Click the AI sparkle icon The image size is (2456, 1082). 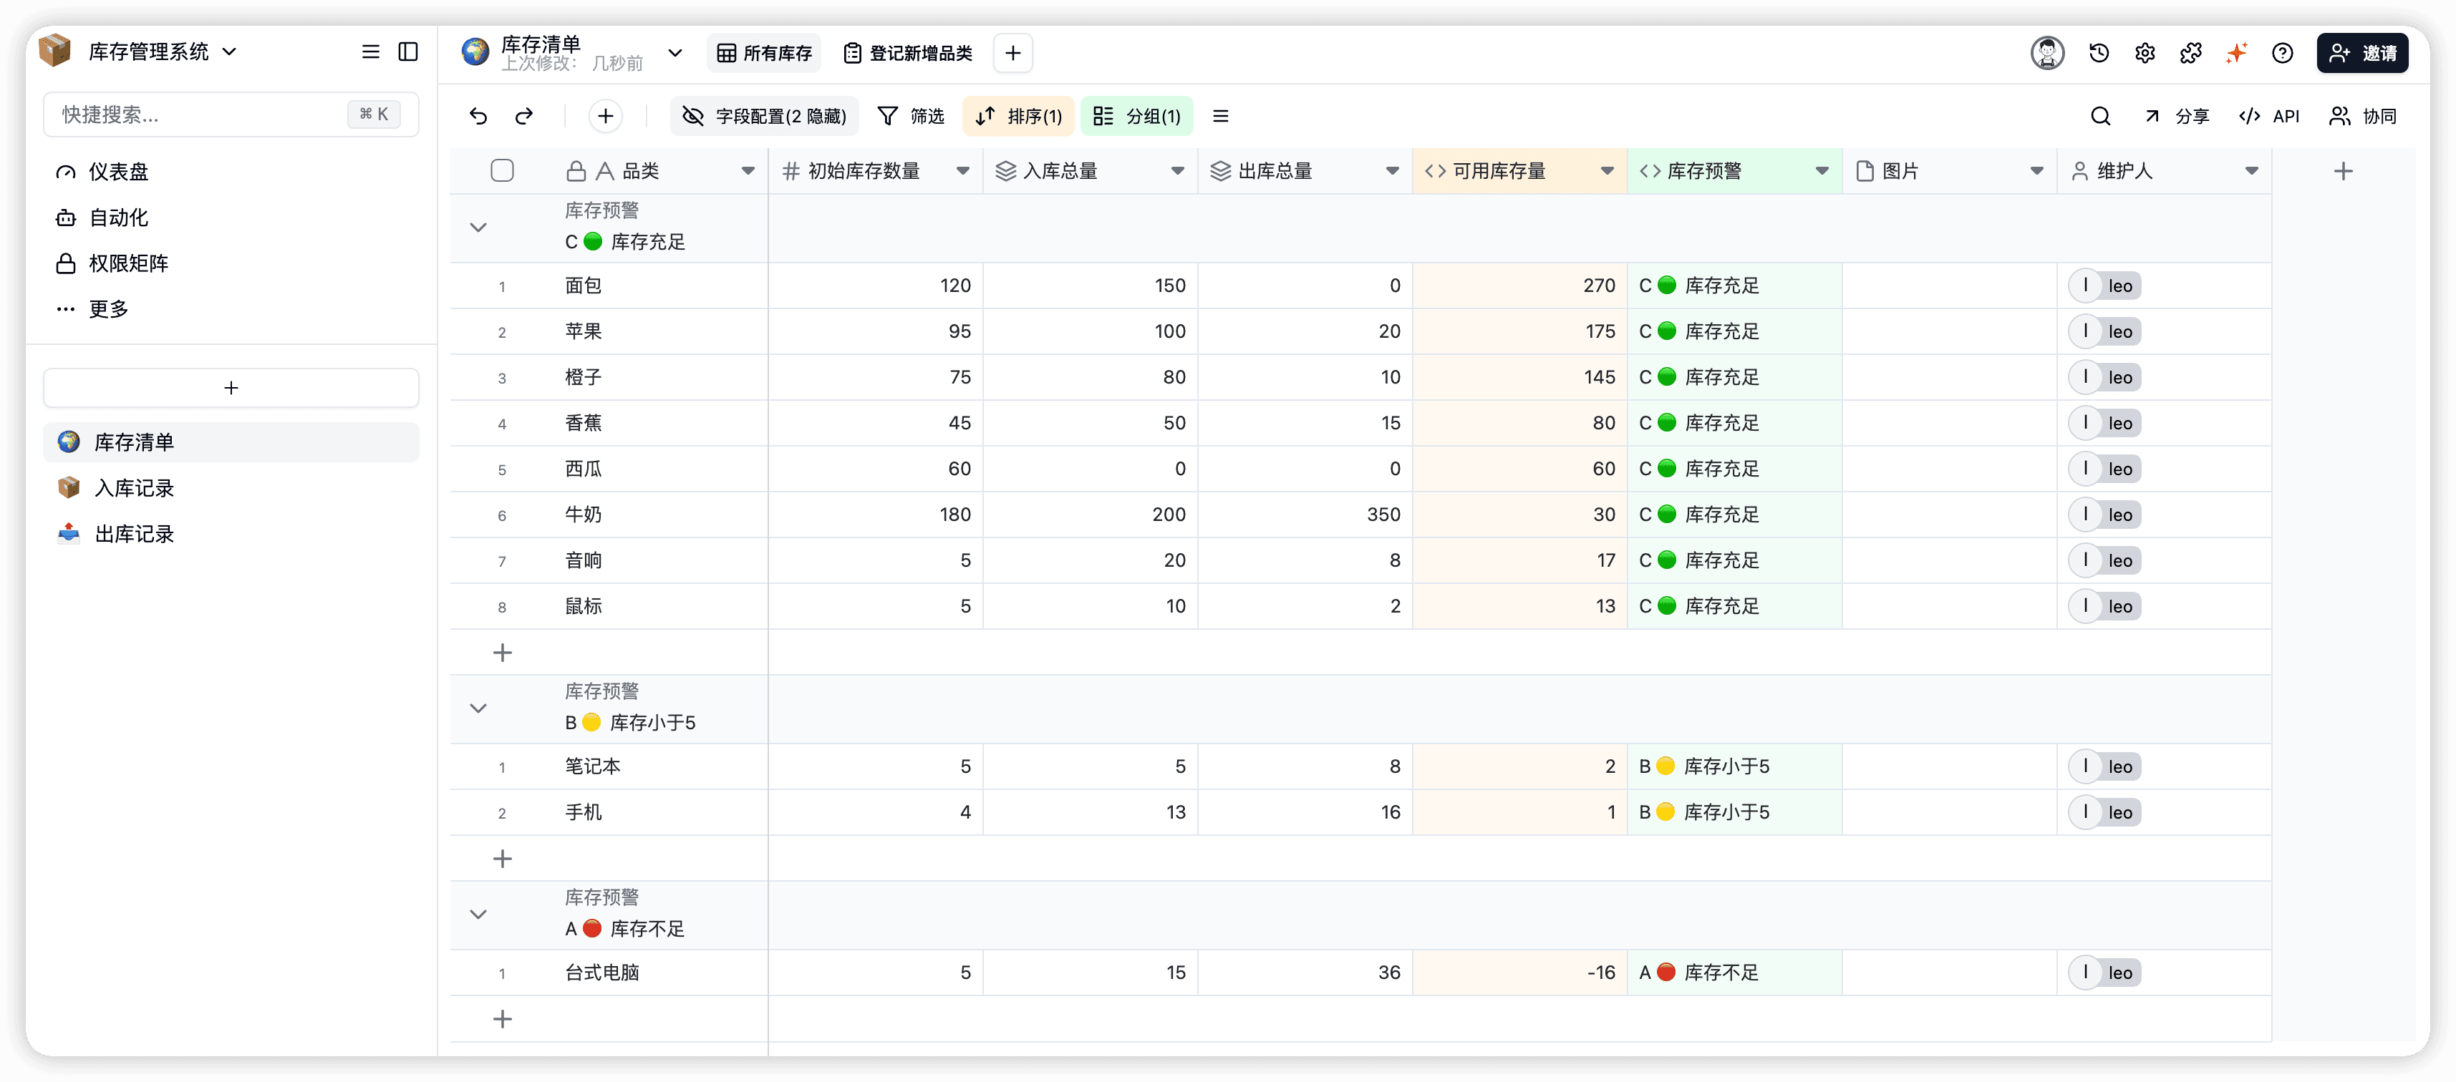pos(2235,54)
